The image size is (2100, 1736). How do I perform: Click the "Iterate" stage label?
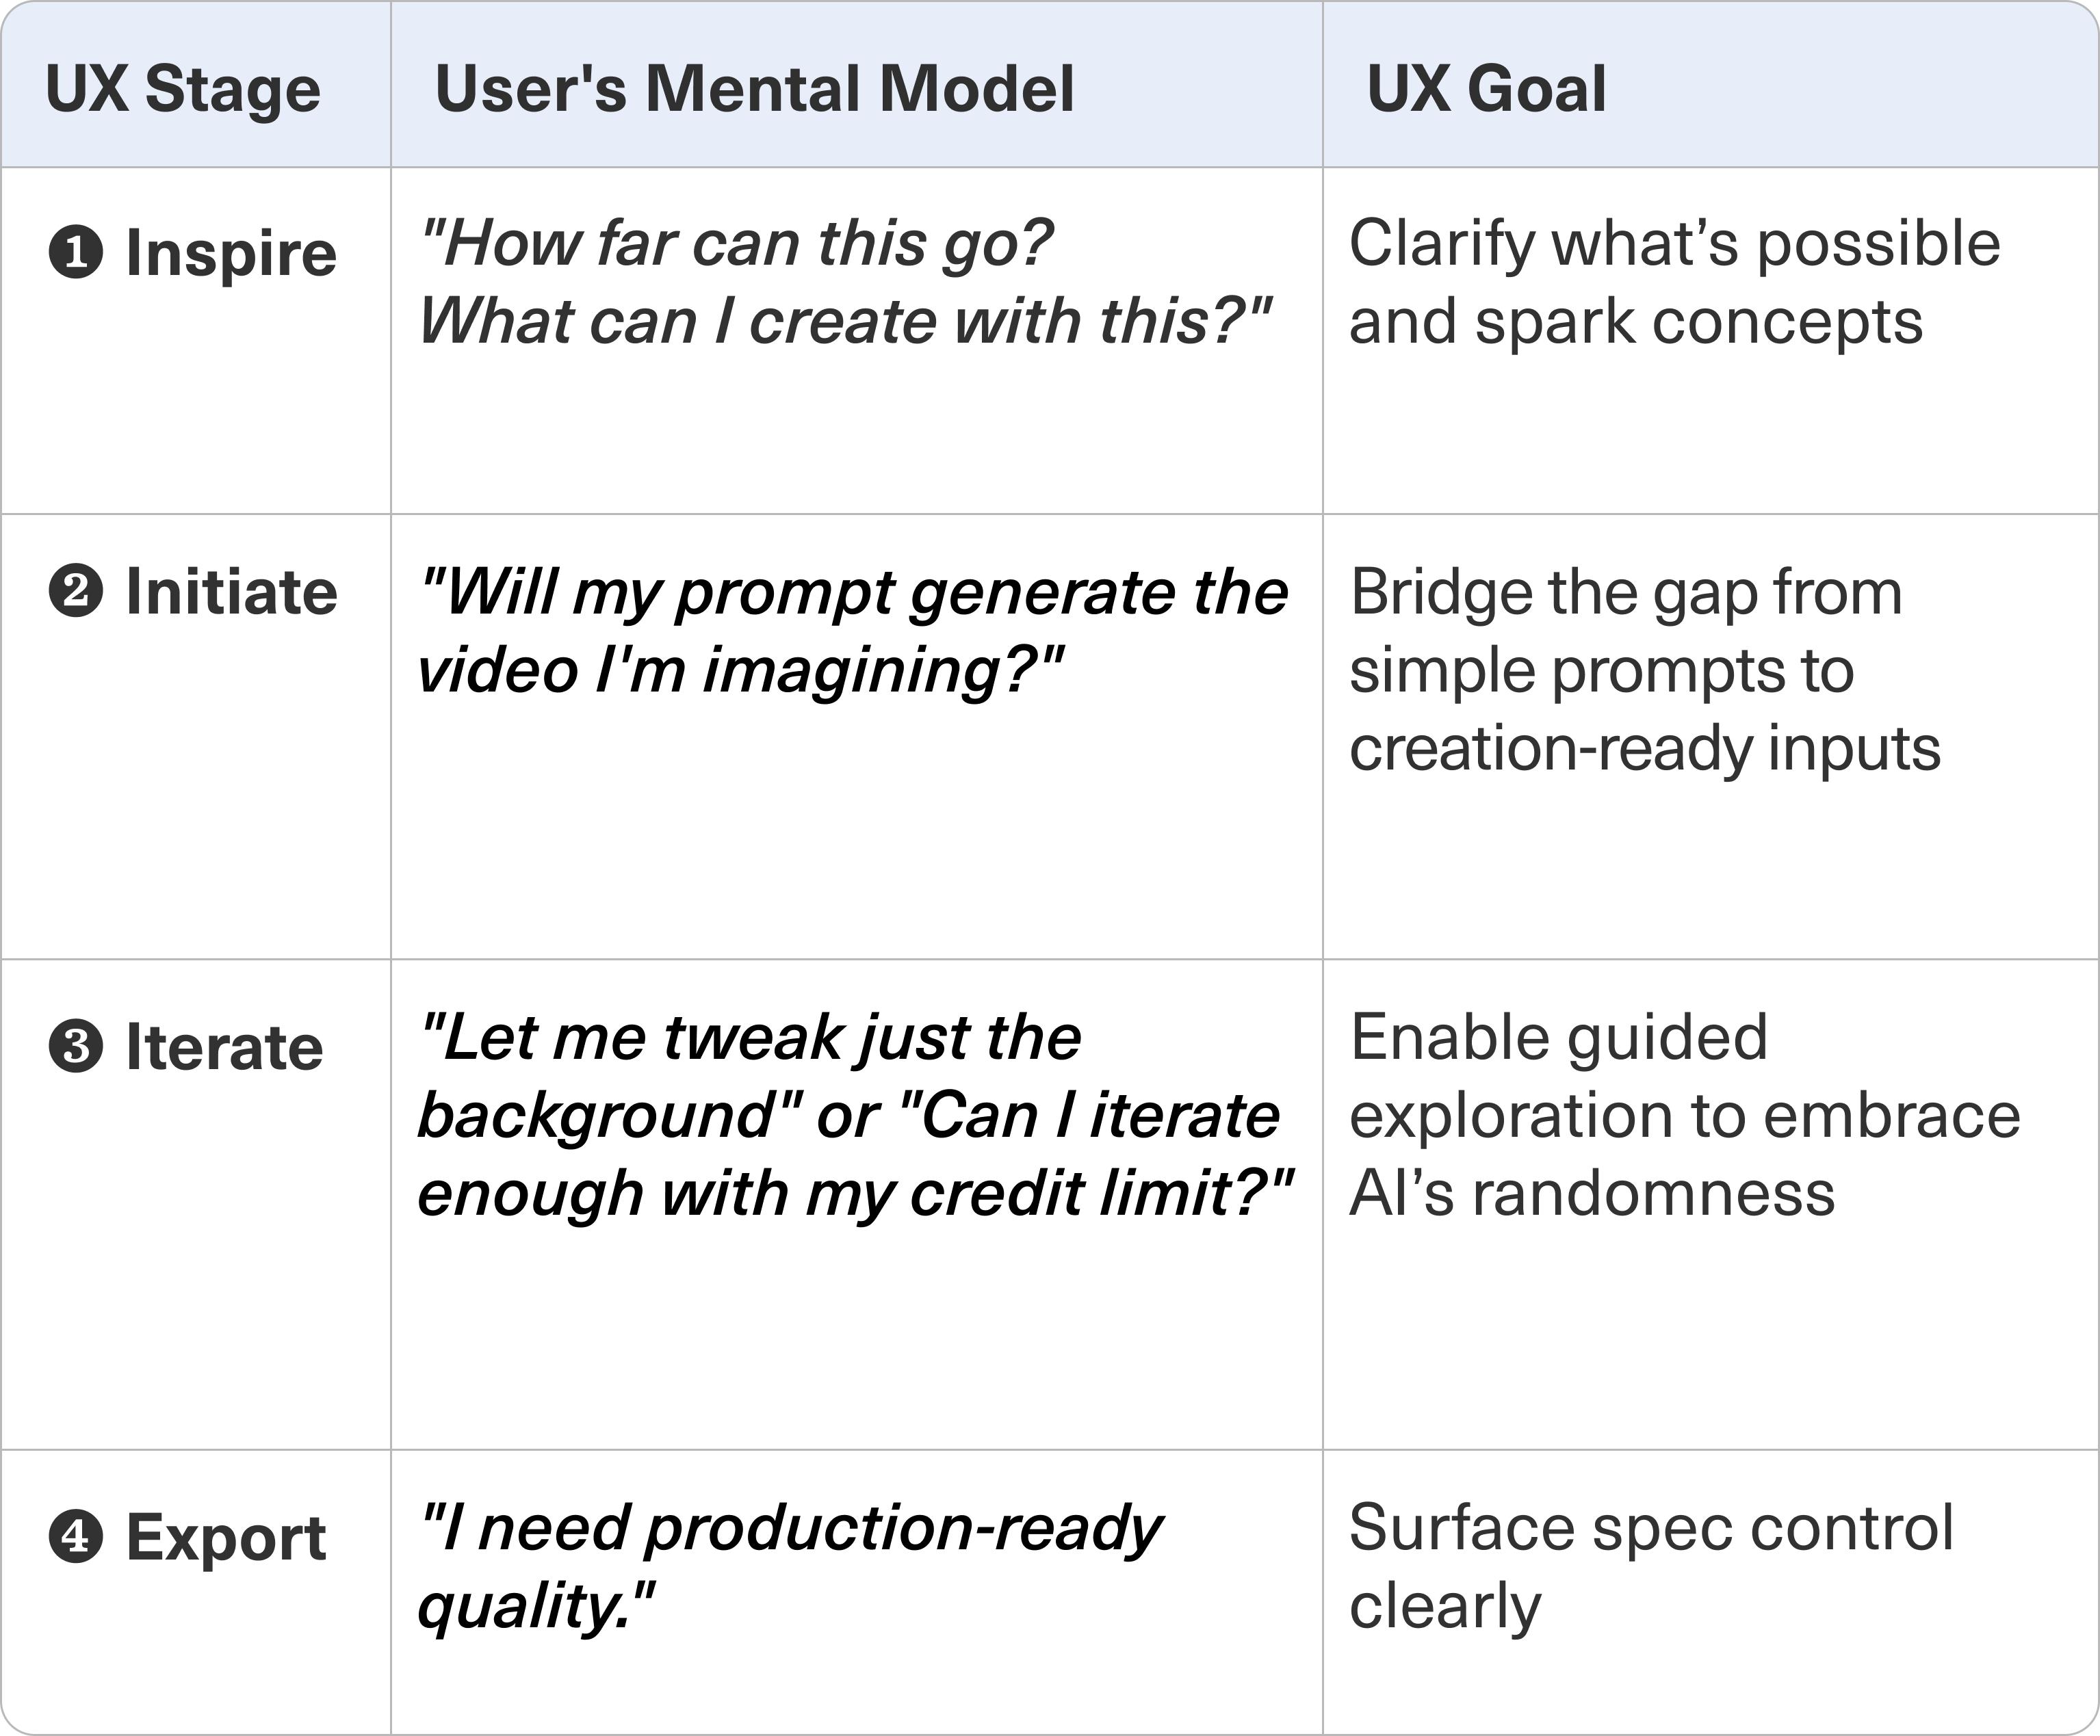point(224,1047)
